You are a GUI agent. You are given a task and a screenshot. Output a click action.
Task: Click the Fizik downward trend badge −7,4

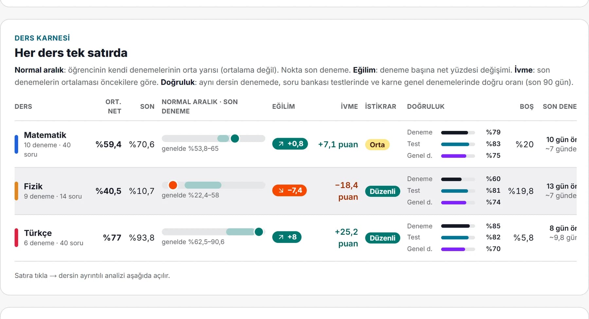click(x=289, y=190)
